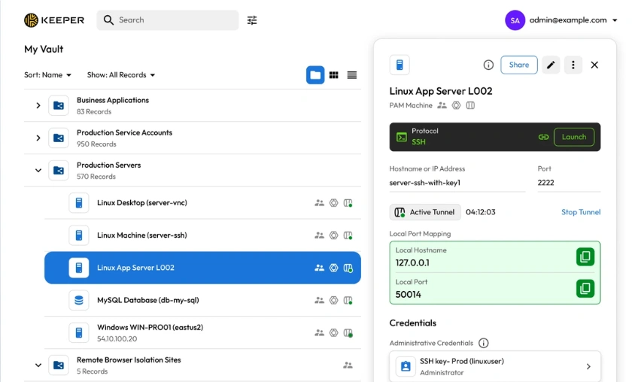
Task: Click rotation icon on Linux App Server row
Action: 334,268
